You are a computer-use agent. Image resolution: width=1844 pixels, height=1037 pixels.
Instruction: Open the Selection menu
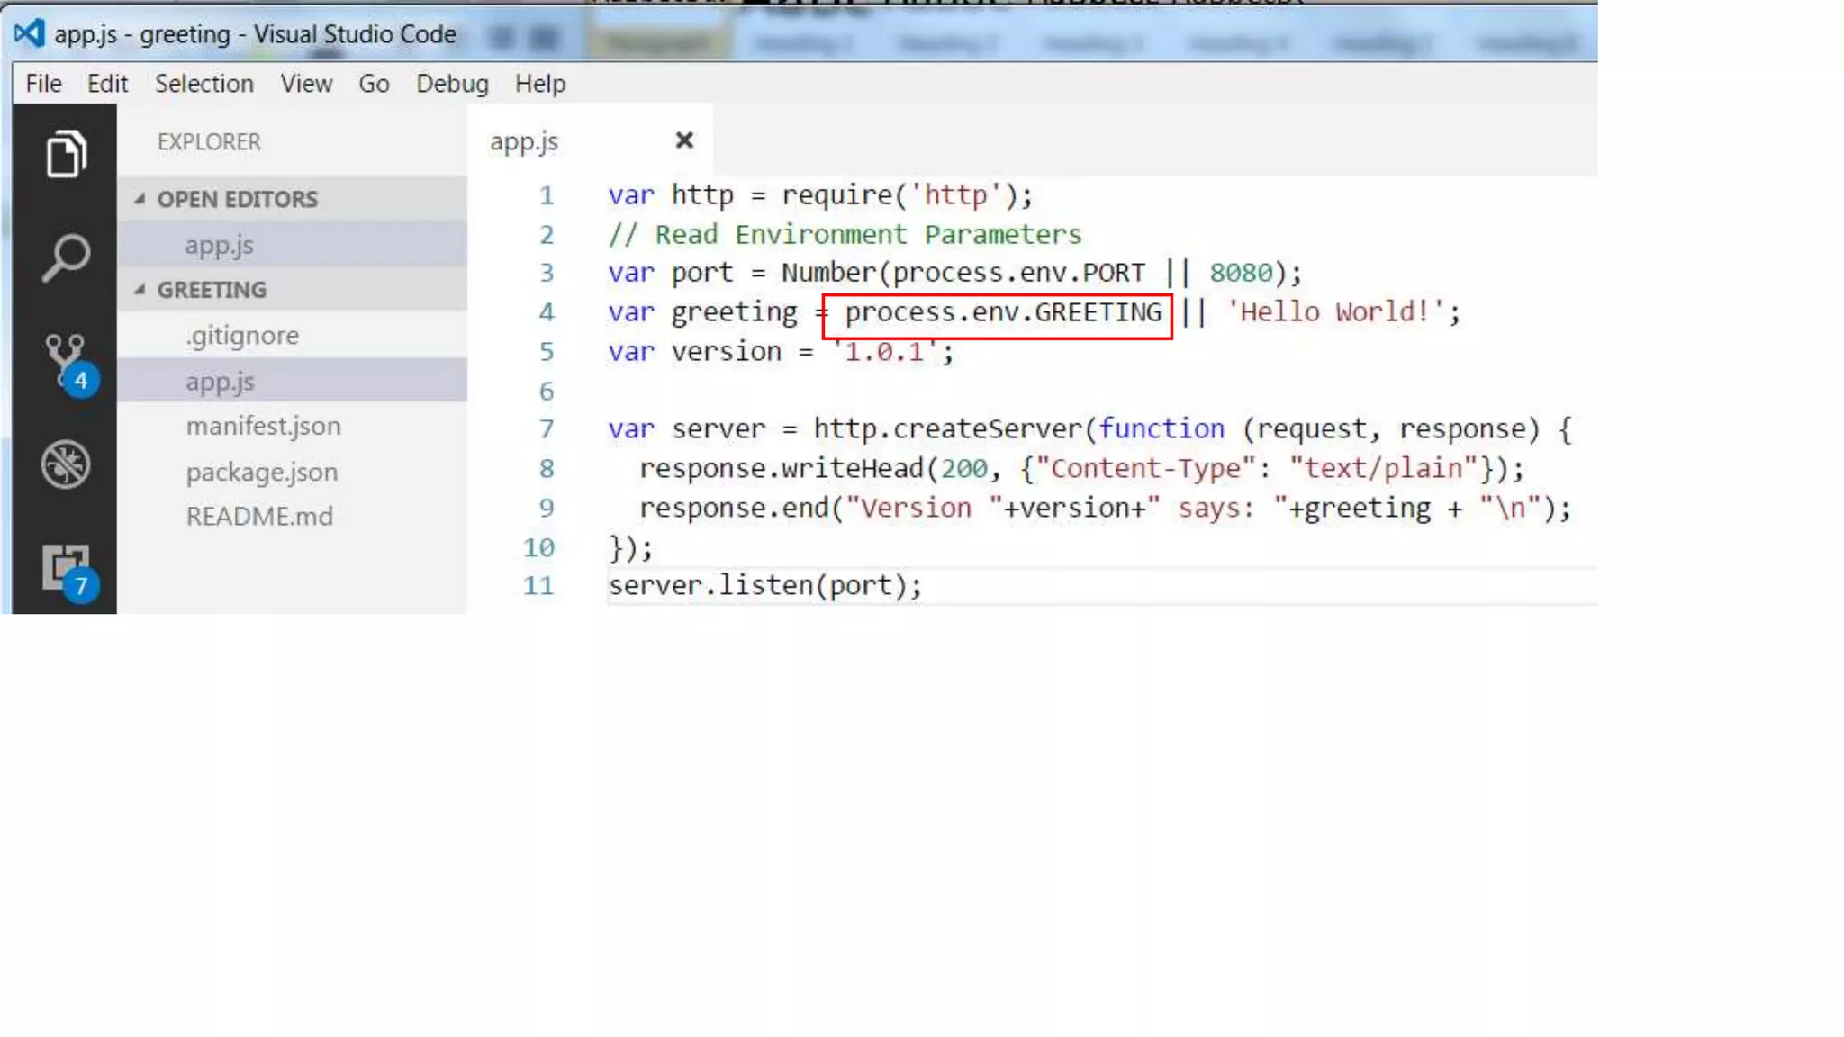pos(203,84)
